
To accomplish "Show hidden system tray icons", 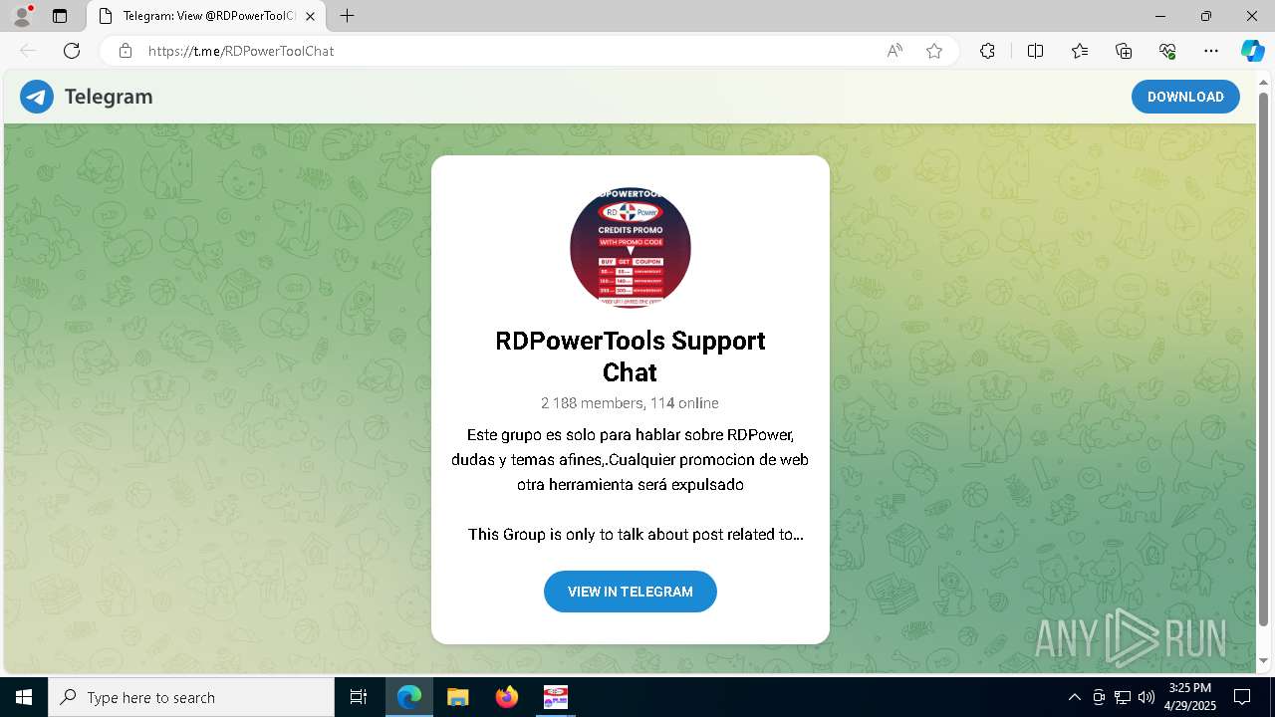I will (x=1074, y=697).
